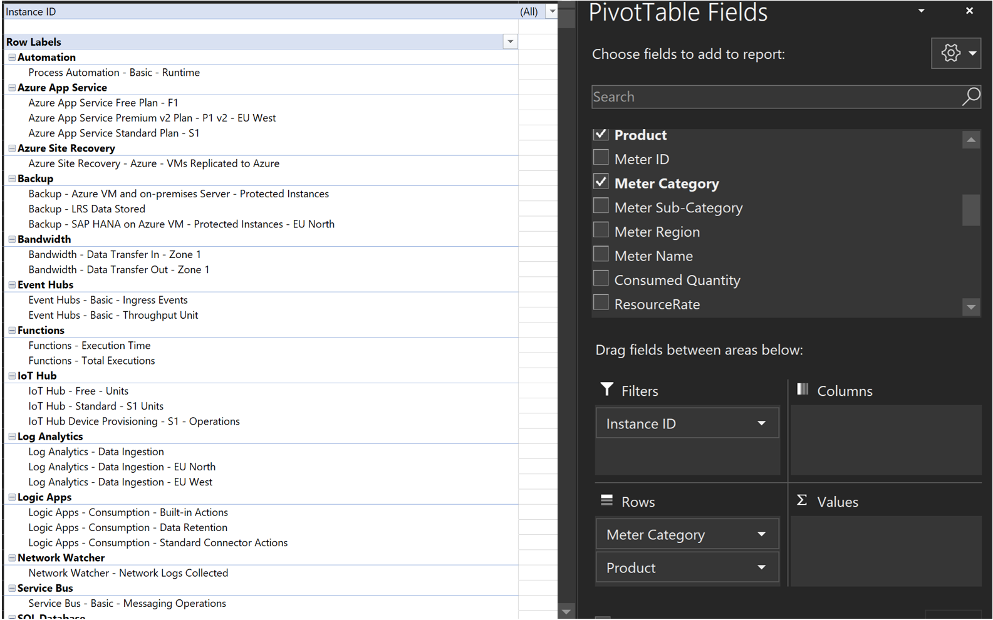Image resolution: width=993 pixels, height=620 pixels.
Task: Open the Row Labels filter dropdown
Action: tap(510, 42)
